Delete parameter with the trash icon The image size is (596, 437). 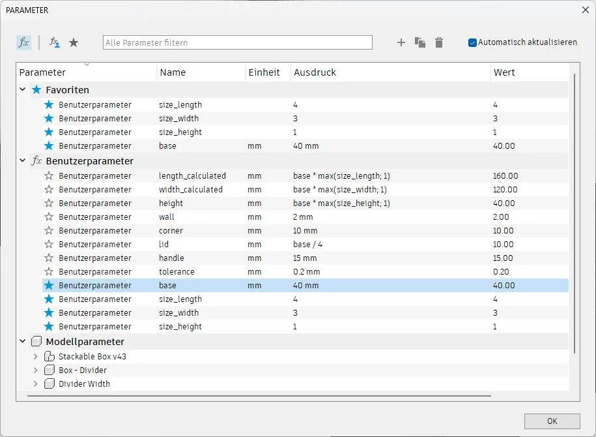point(439,42)
